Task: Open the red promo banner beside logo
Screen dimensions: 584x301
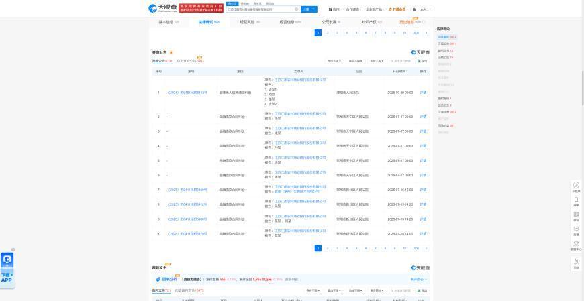Action: (x=201, y=8)
